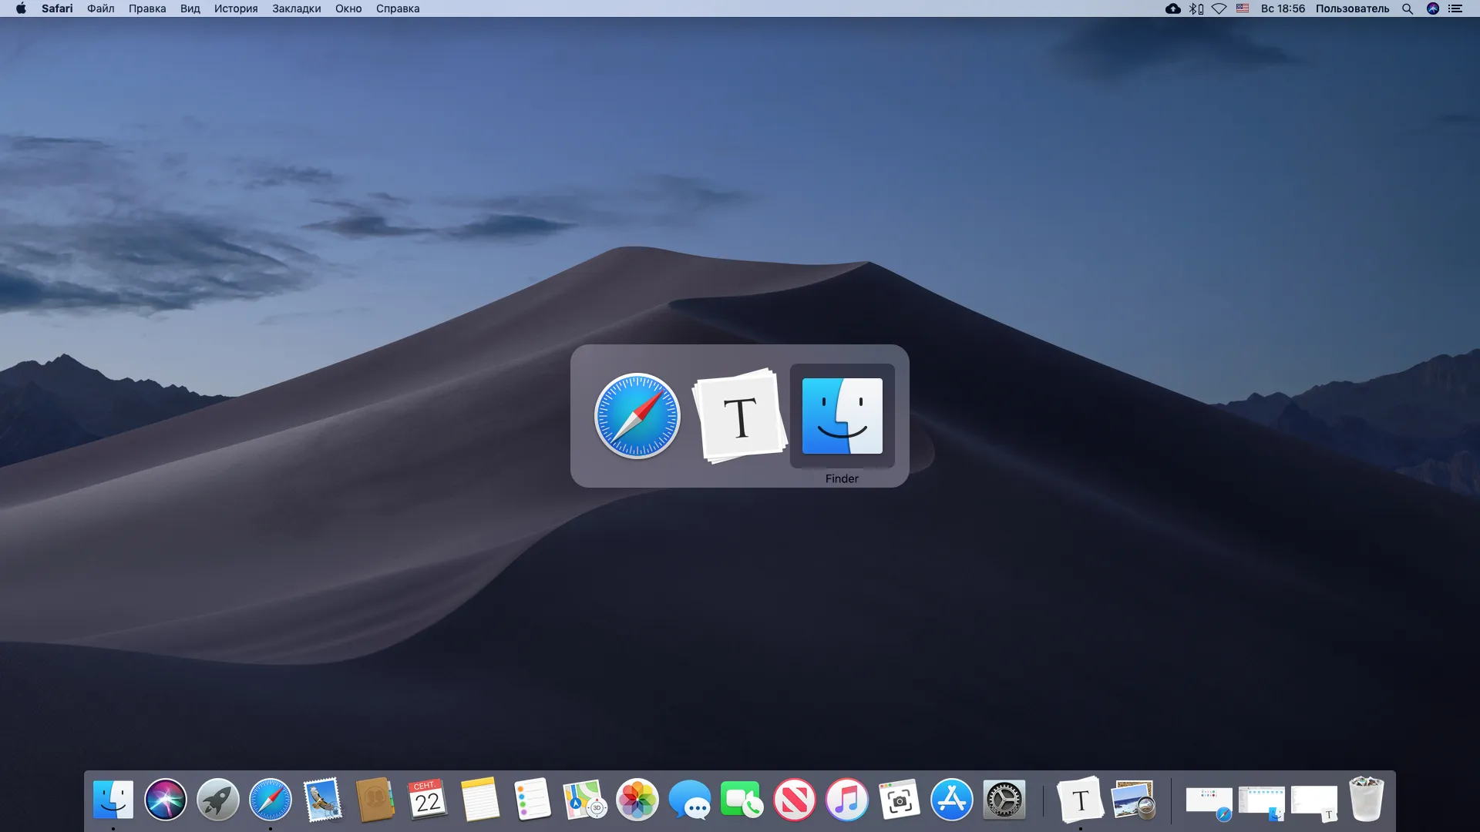Open the Файл menu
The height and width of the screenshot is (832, 1480).
101,8
